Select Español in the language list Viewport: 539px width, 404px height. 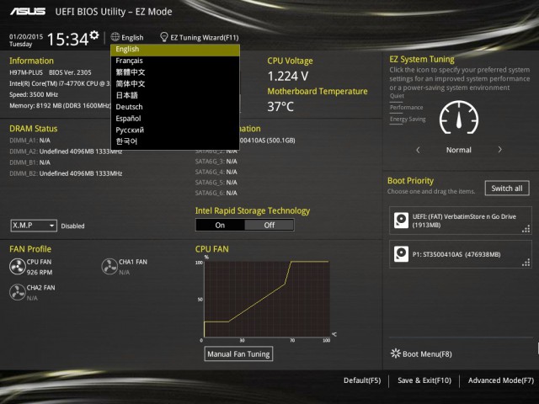(175, 119)
